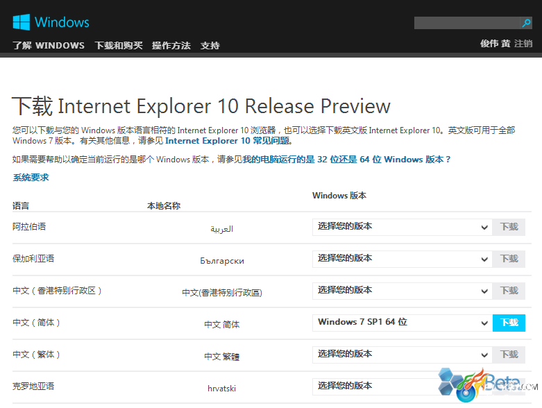This screenshot has width=542, height=408.
Task: Open the 系统要求 link
Action: point(31,177)
